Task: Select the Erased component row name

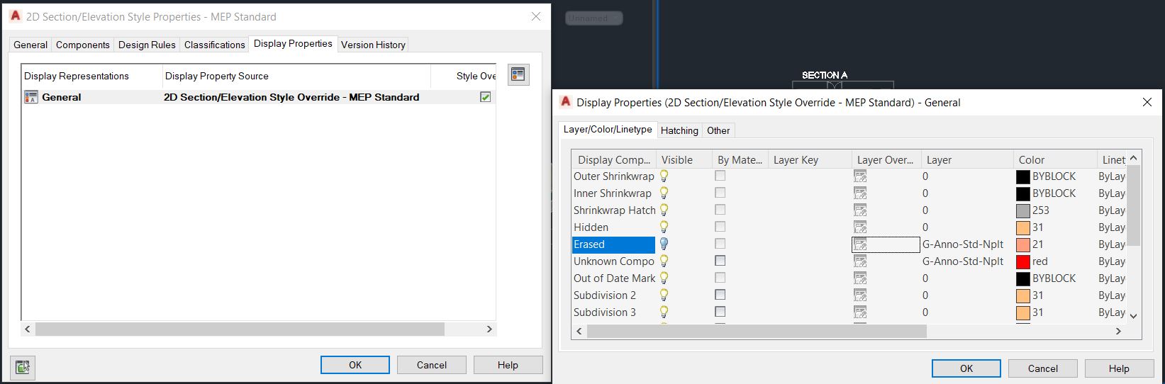Action: (613, 244)
